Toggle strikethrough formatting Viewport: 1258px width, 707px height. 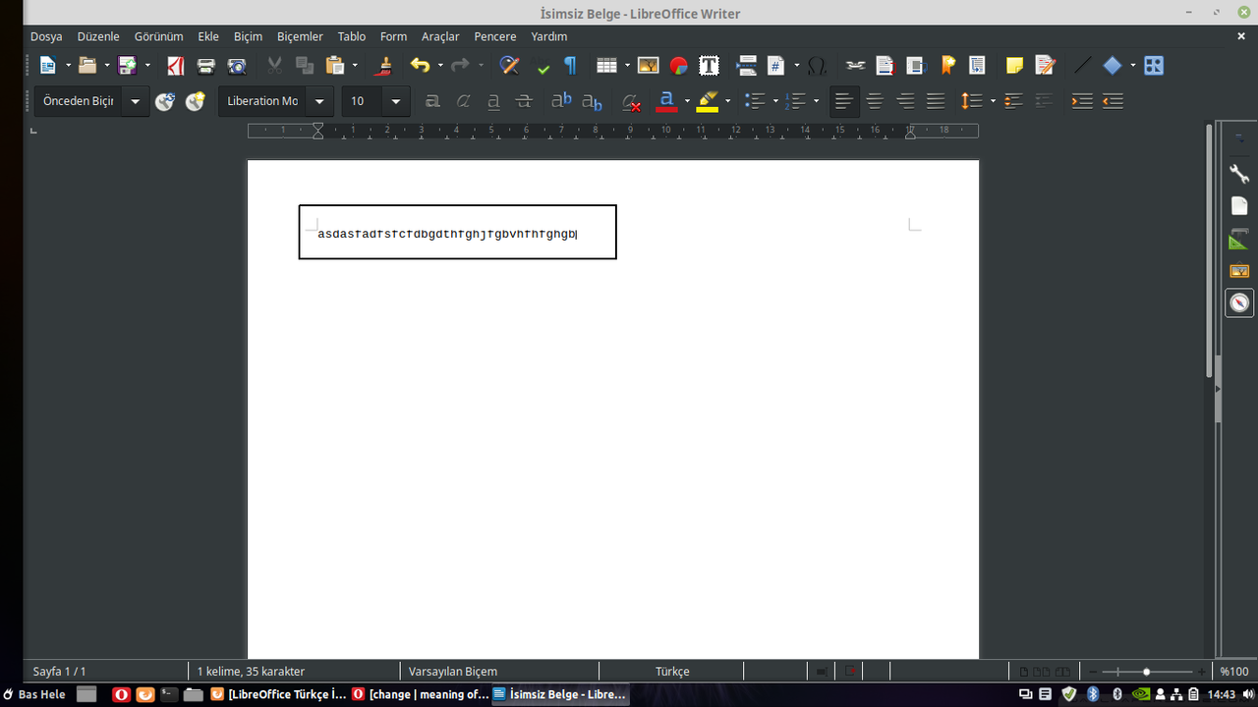[524, 101]
